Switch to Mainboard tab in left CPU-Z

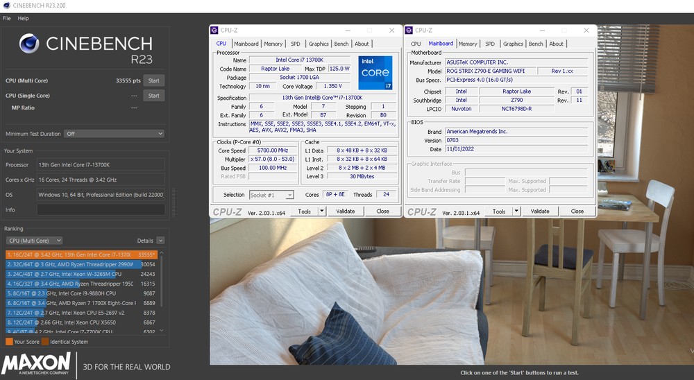click(246, 44)
